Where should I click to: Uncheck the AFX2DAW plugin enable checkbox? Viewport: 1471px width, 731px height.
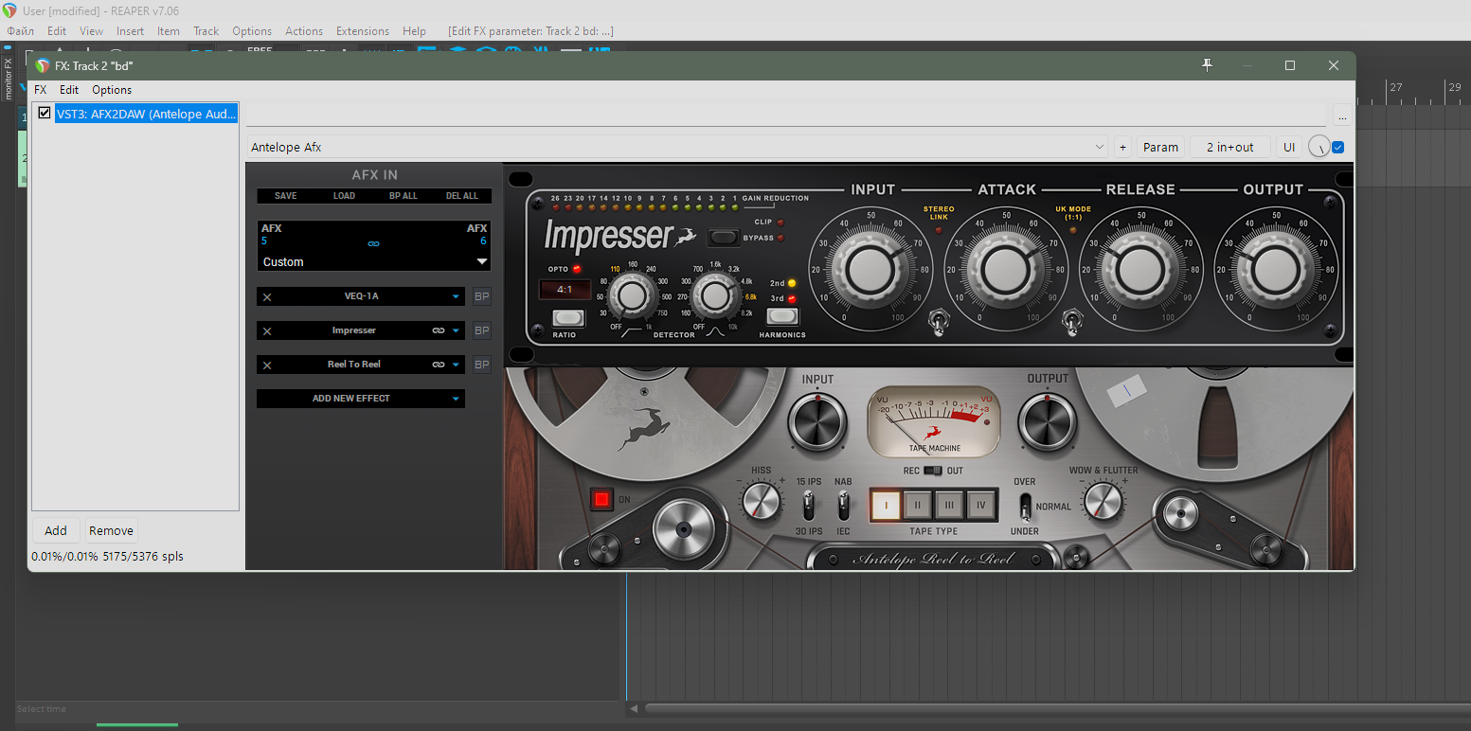(x=45, y=114)
